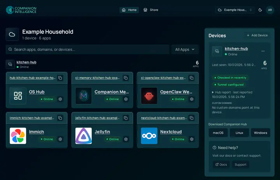Viewport: 280px width, 180px height.
Task: Copy the hub-kitchen-hub domain URL
Action: click(60, 78)
